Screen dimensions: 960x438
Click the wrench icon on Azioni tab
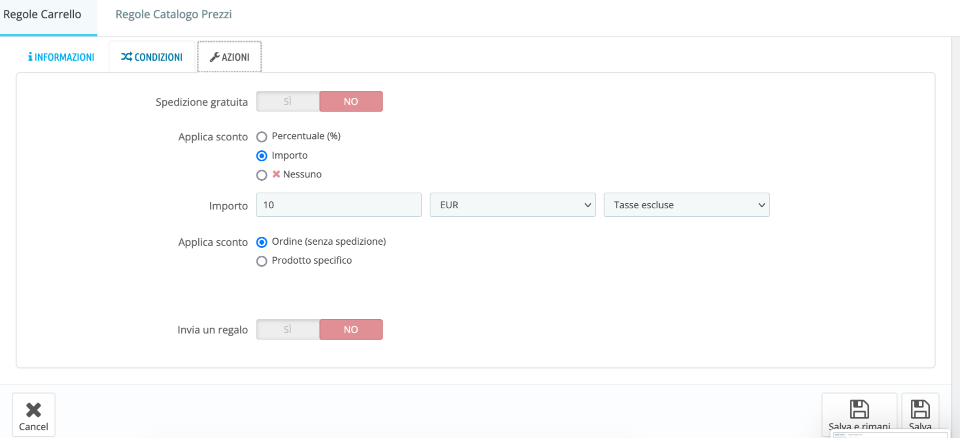(x=214, y=57)
